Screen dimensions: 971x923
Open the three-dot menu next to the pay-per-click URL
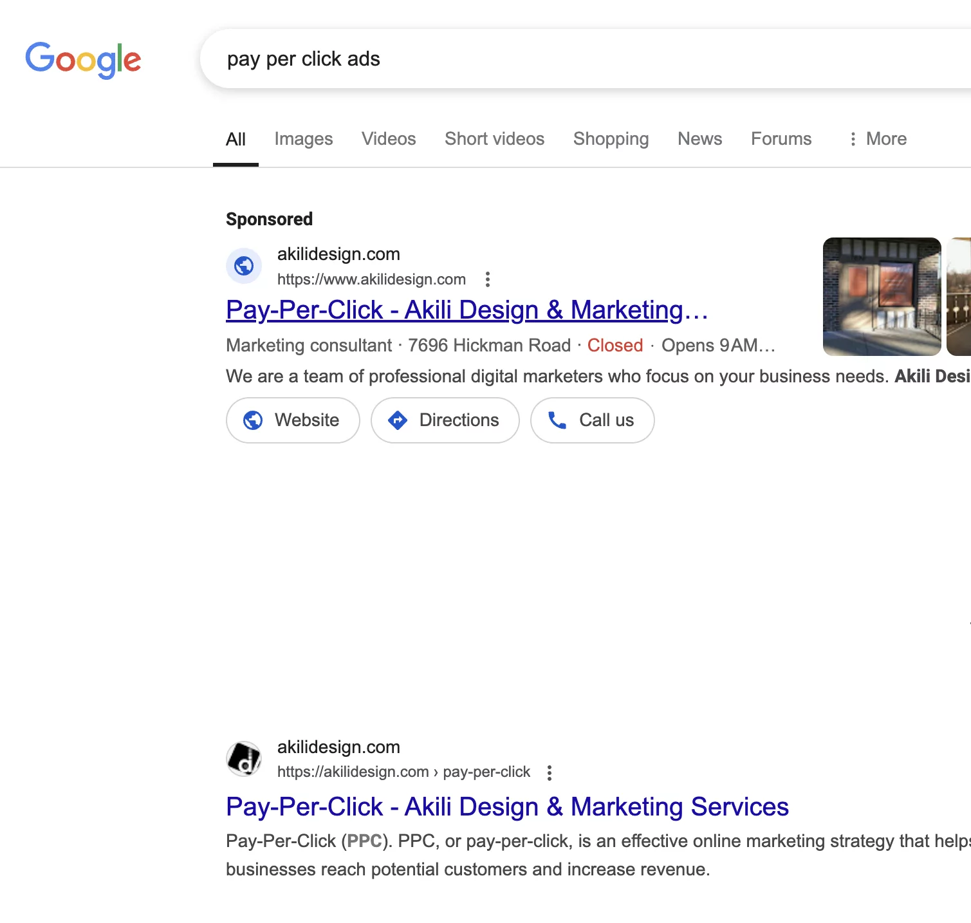click(550, 772)
